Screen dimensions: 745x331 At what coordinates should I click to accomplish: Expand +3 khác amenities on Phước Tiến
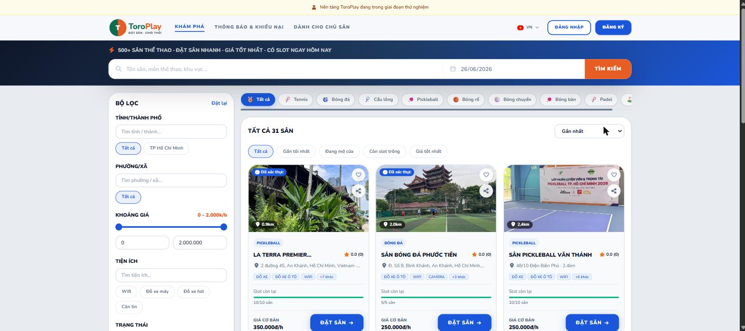[459, 277]
